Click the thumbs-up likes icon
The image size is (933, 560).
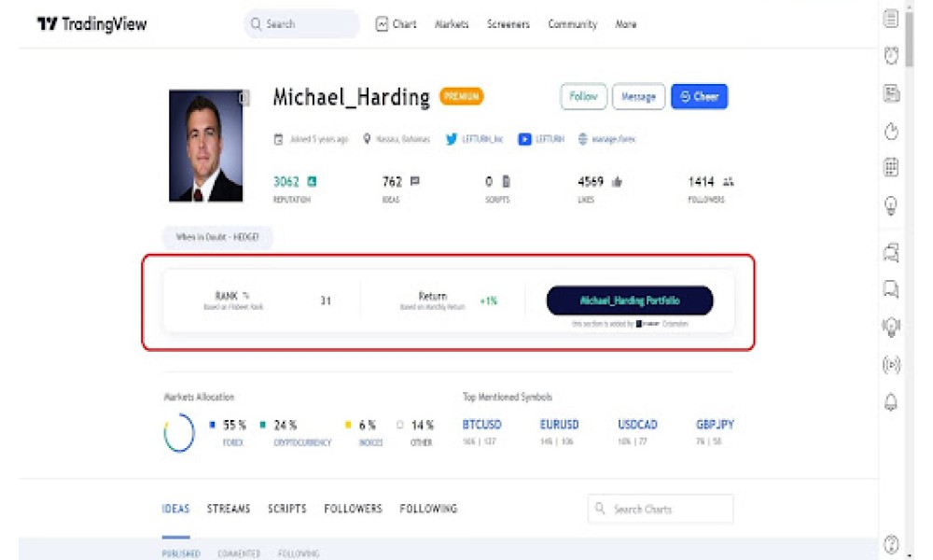pyautogui.click(x=617, y=181)
